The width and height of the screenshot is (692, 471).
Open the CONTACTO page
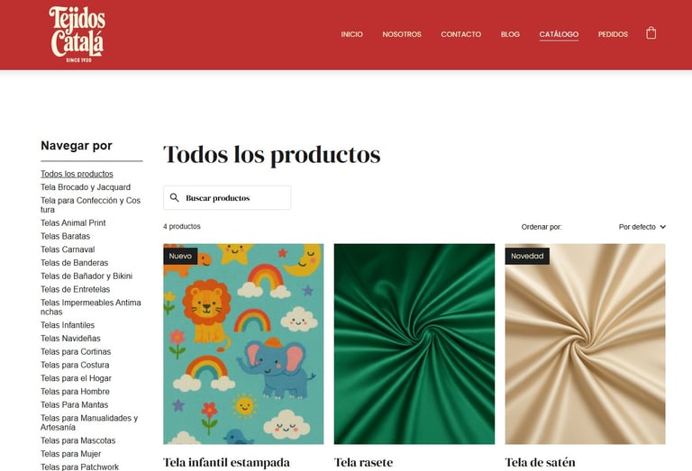(460, 34)
